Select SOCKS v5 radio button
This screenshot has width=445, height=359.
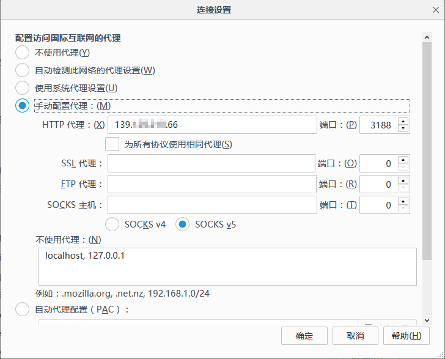click(182, 224)
